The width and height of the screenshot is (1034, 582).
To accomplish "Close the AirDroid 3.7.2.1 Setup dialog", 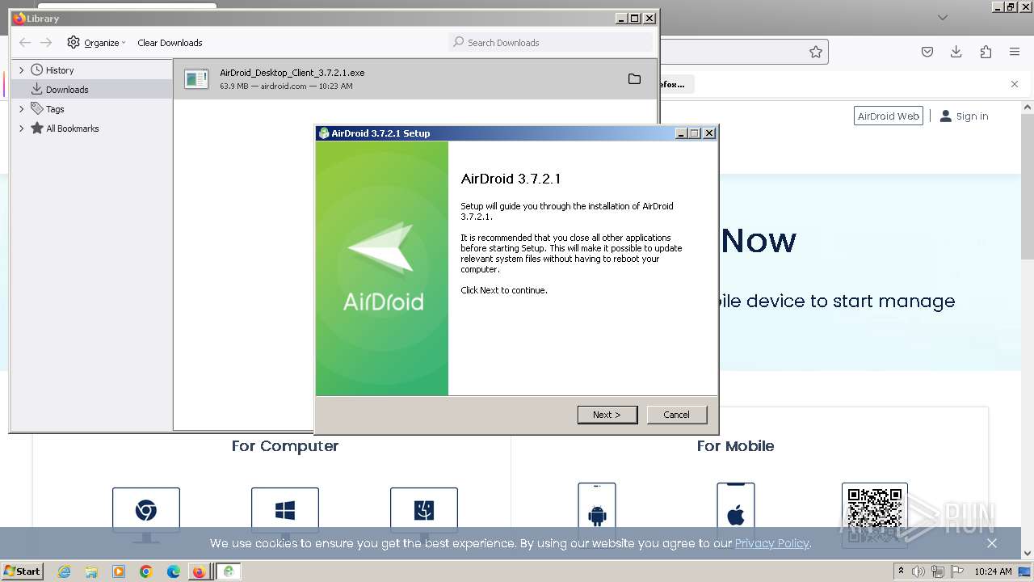I will (x=709, y=133).
